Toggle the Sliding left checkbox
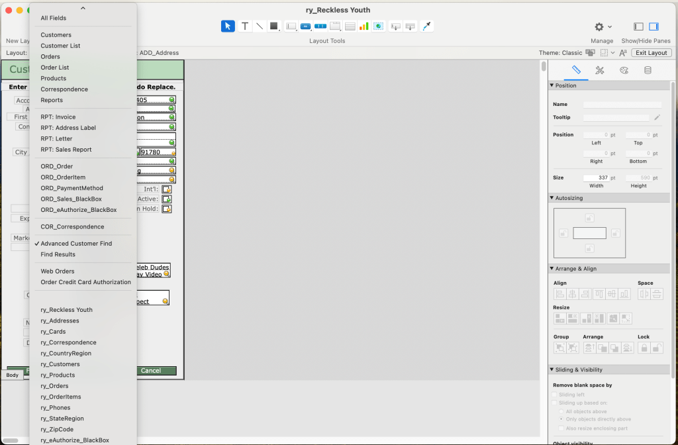The image size is (678, 445). (x=556, y=395)
